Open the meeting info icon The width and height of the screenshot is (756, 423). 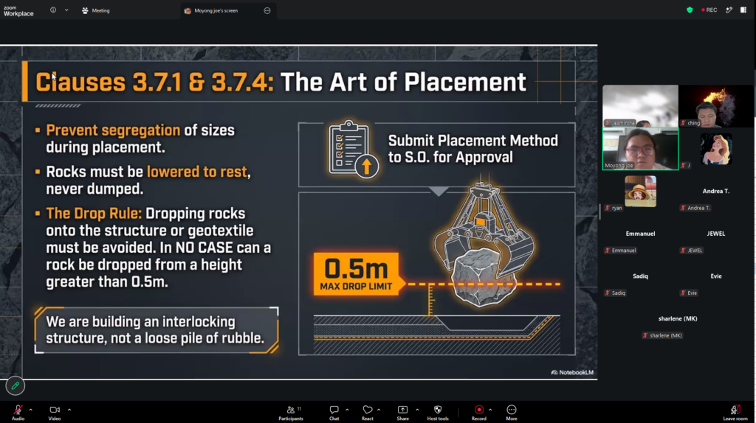coord(53,10)
